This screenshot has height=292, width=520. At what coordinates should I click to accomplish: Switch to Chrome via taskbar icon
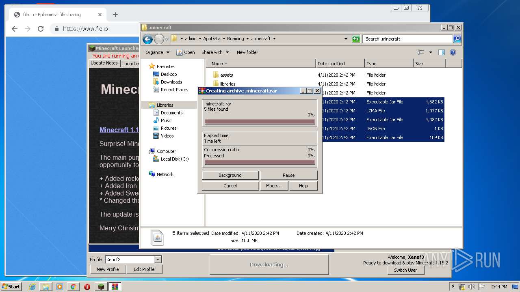73,287
